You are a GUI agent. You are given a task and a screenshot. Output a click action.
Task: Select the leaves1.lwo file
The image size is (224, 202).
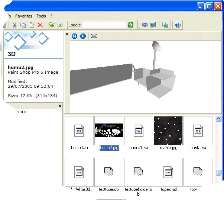[139, 131]
